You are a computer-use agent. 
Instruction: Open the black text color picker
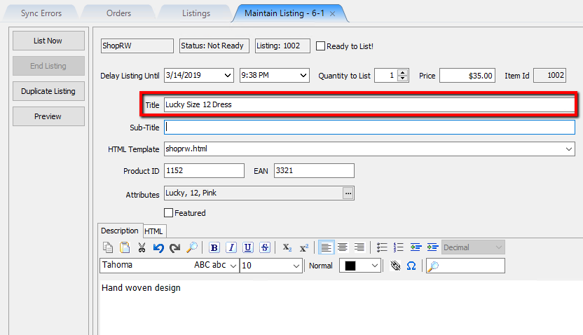[360, 266]
